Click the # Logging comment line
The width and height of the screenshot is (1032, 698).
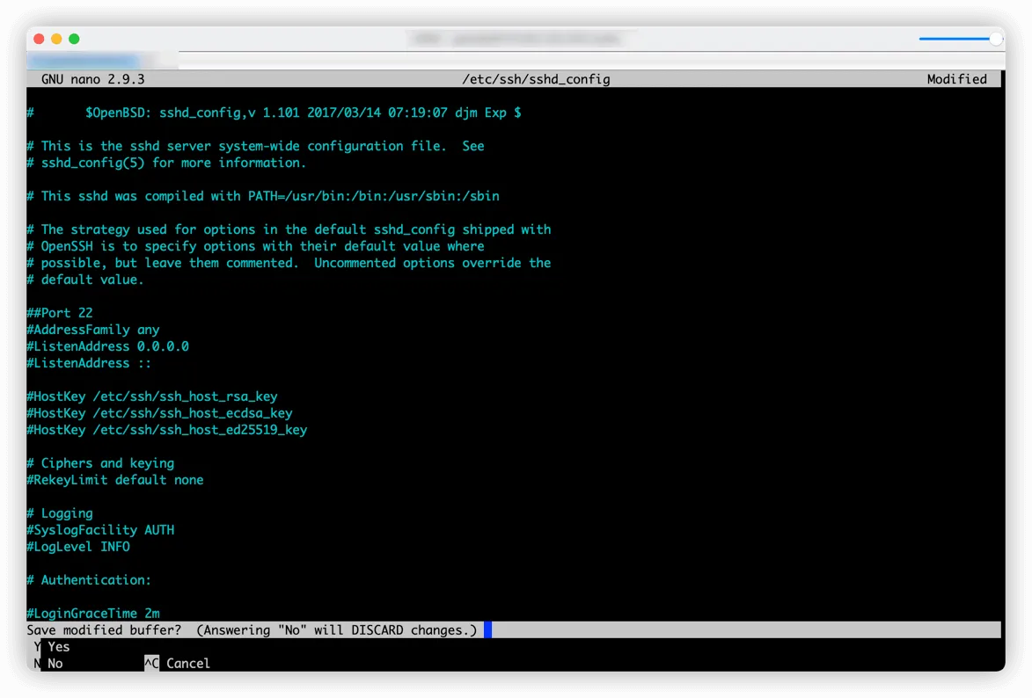(x=60, y=513)
